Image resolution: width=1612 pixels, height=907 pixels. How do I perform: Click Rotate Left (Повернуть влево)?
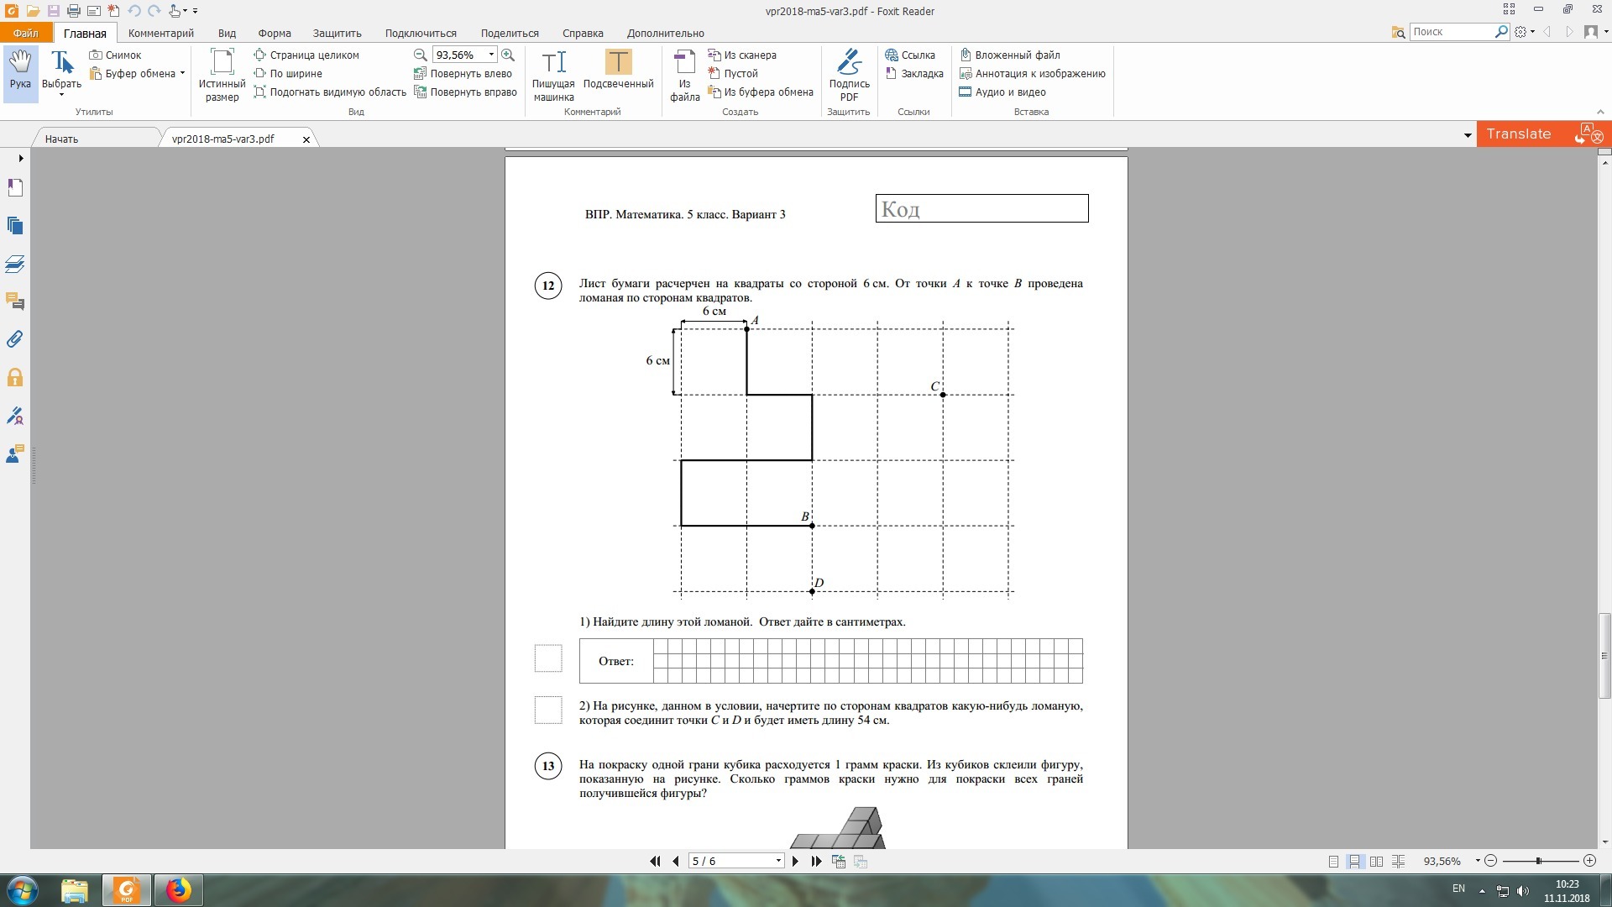click(x=463, y=74)
